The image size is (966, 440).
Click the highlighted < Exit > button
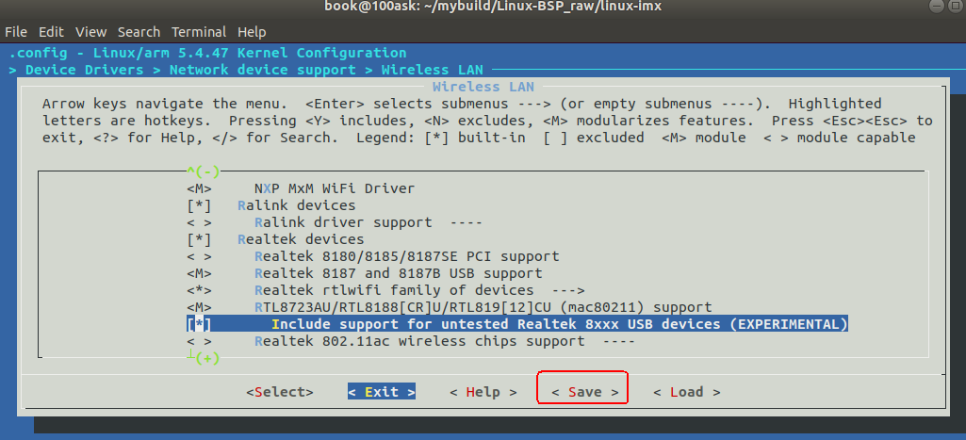(382, 392)
